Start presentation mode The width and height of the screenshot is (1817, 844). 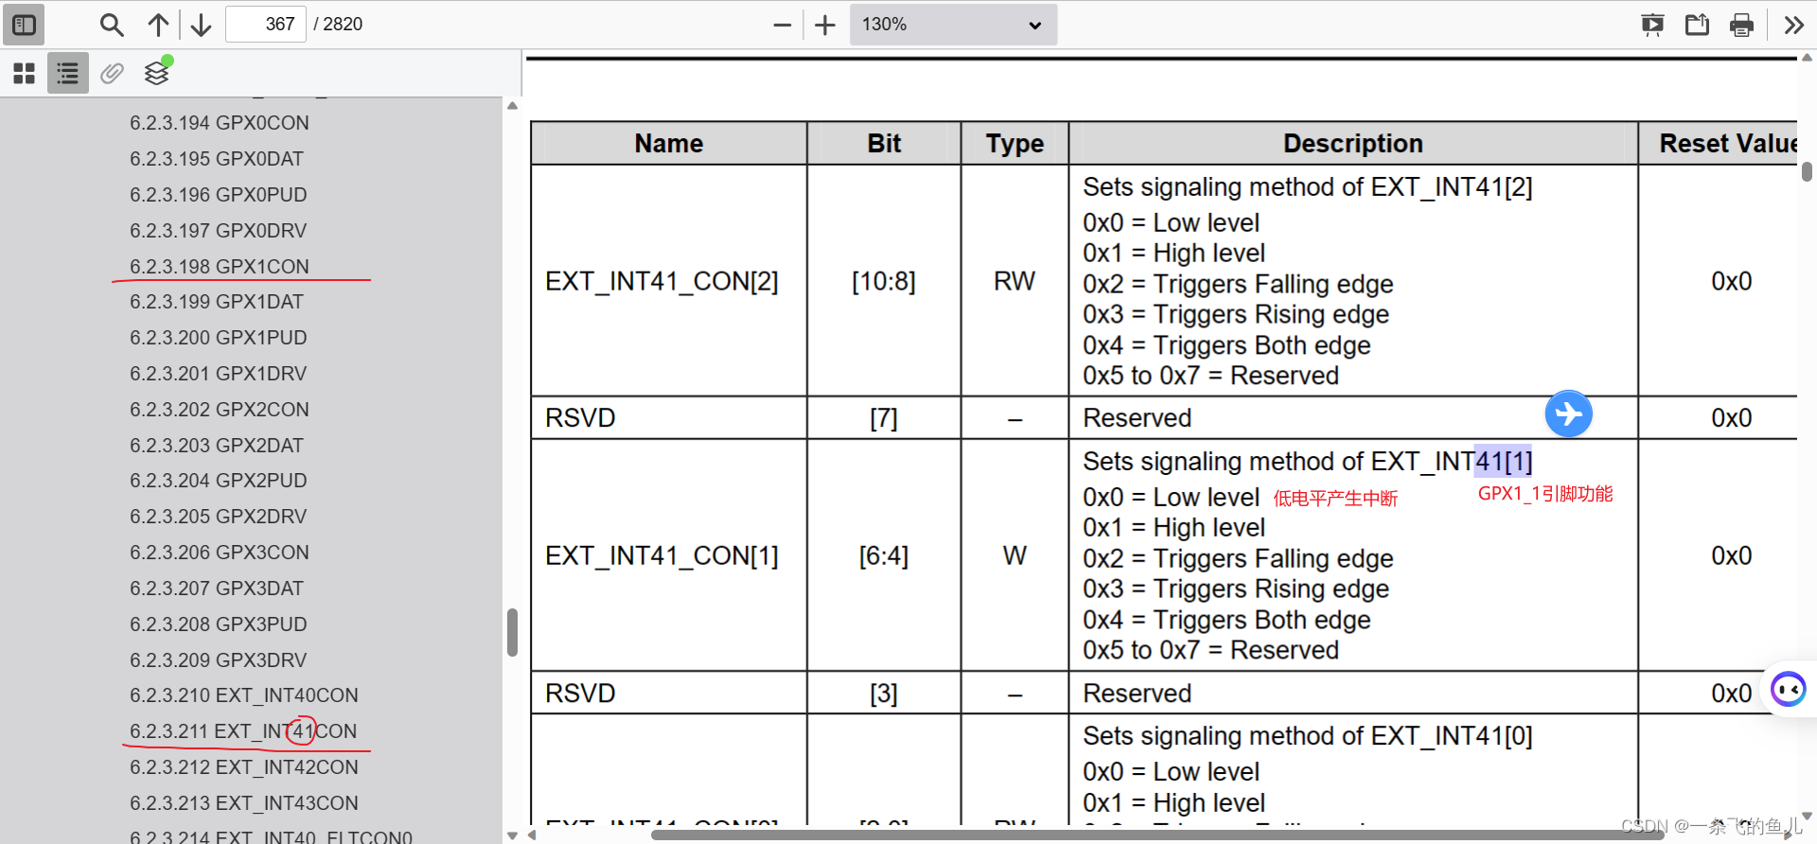point(1652,25)
